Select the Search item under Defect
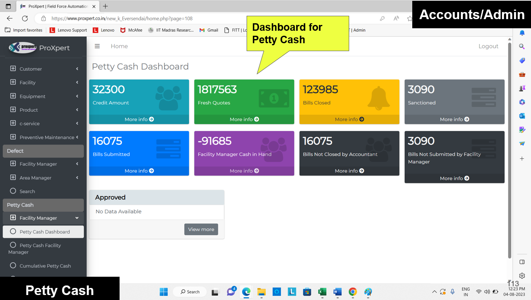The height and width of the screenshot is (300, 531). (x=27, y=191)
